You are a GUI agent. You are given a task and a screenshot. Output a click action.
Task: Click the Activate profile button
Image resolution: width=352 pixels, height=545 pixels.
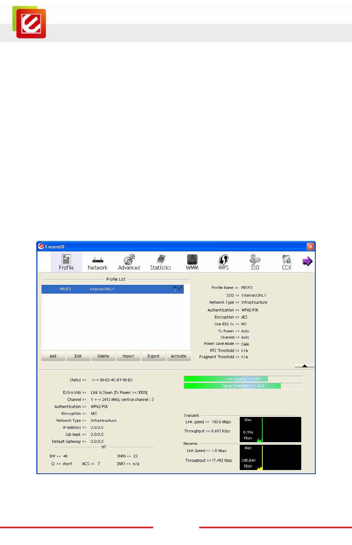pyautogui.click(x=179, y=356)
